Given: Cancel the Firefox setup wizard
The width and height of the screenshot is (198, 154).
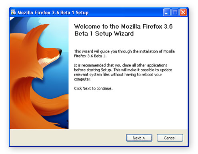Looking at the screenshot, I should [x=170, y=138].
